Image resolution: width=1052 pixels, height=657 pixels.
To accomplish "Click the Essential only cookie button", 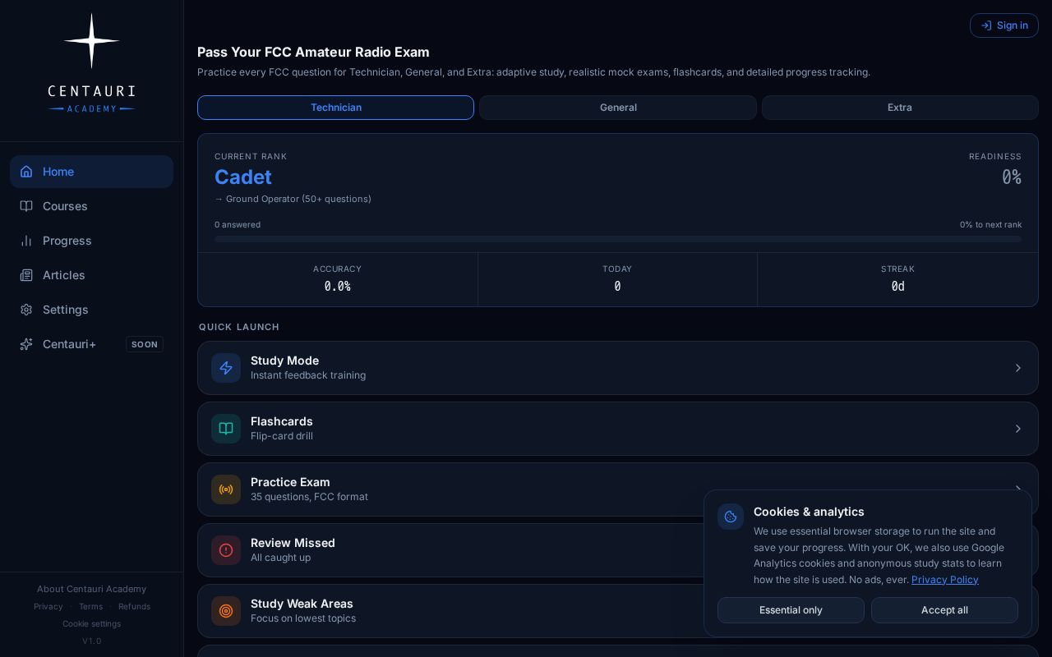I will pyautogui.click(x=791, y=610).
